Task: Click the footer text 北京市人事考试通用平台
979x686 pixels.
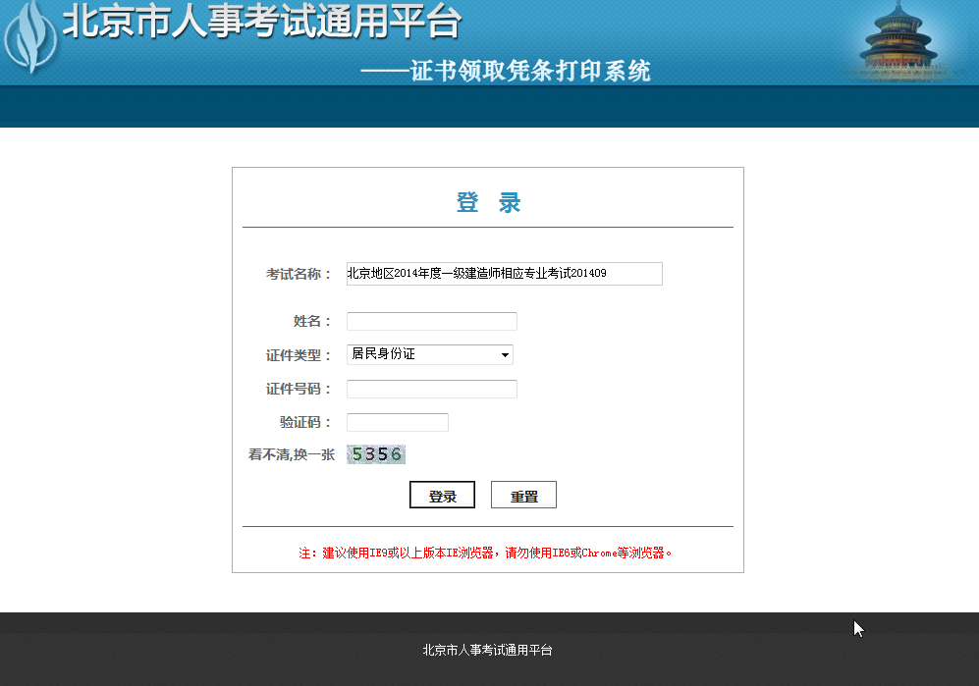Action: (488, 649)
